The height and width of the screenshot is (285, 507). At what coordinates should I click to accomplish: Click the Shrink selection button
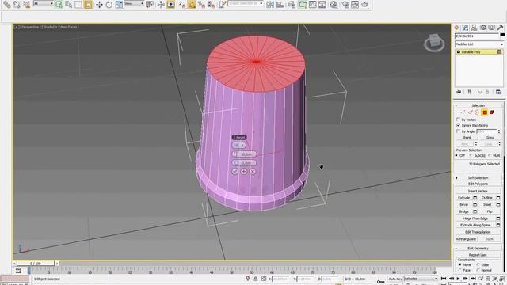(x=467, y=137)
